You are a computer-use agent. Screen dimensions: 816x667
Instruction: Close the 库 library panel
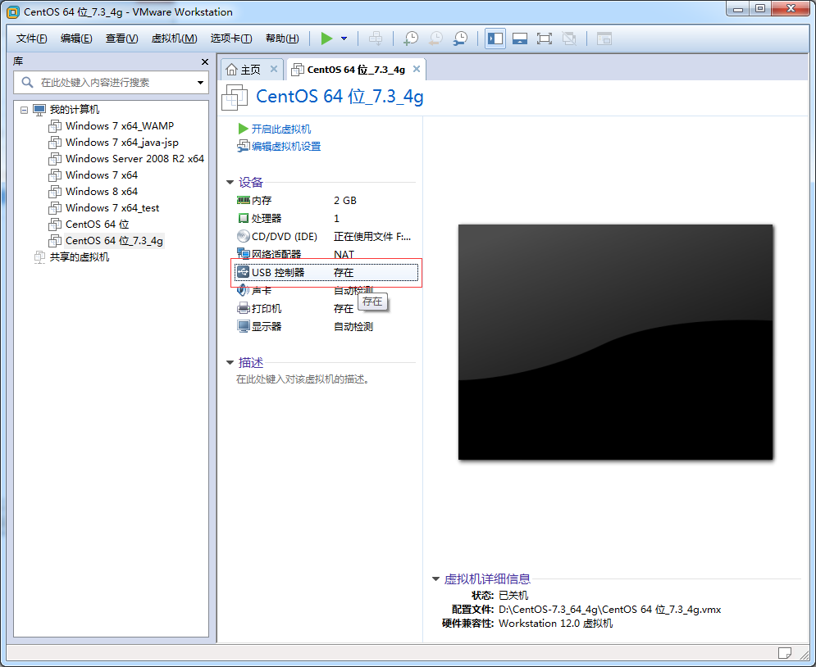click(205, 61)
